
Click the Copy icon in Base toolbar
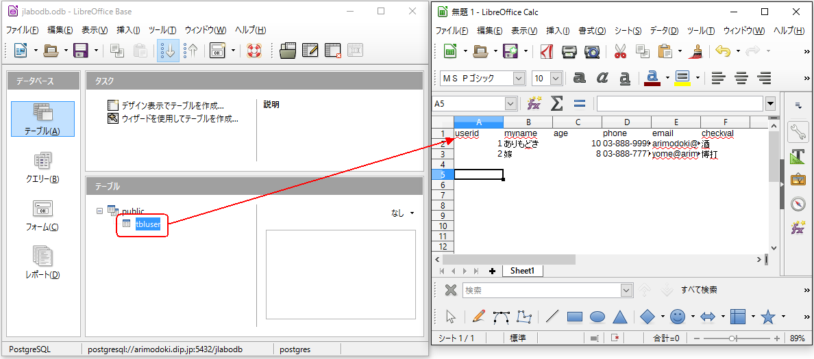(118, 51)
